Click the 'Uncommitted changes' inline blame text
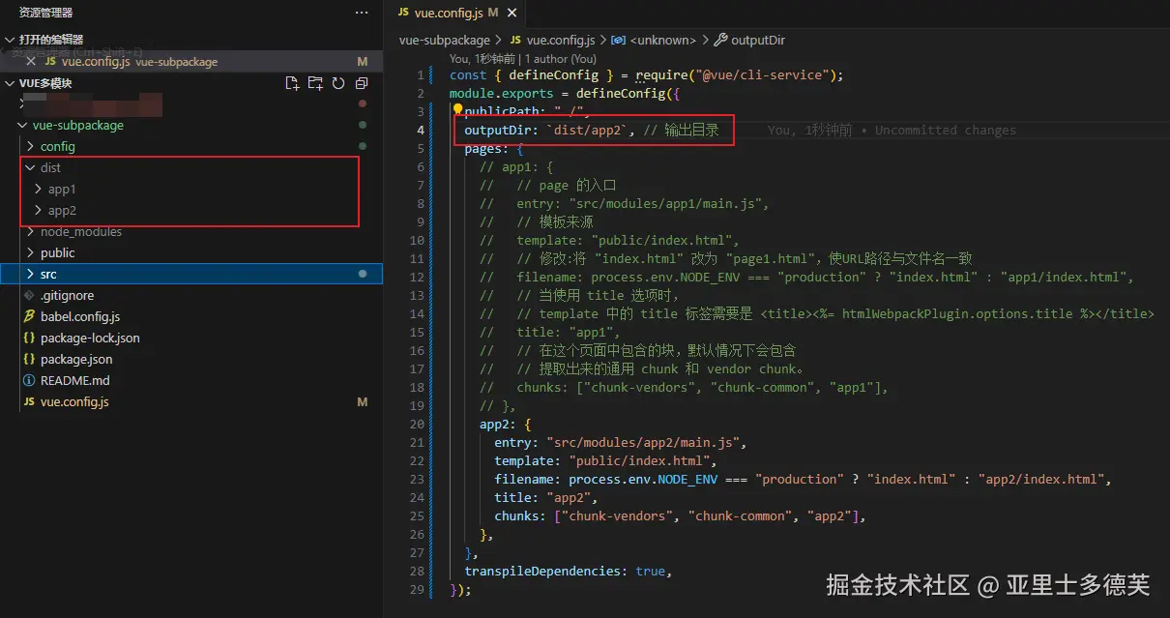Screen dimensions: 1170x618 pyautogui.click(x=946, y=130)
